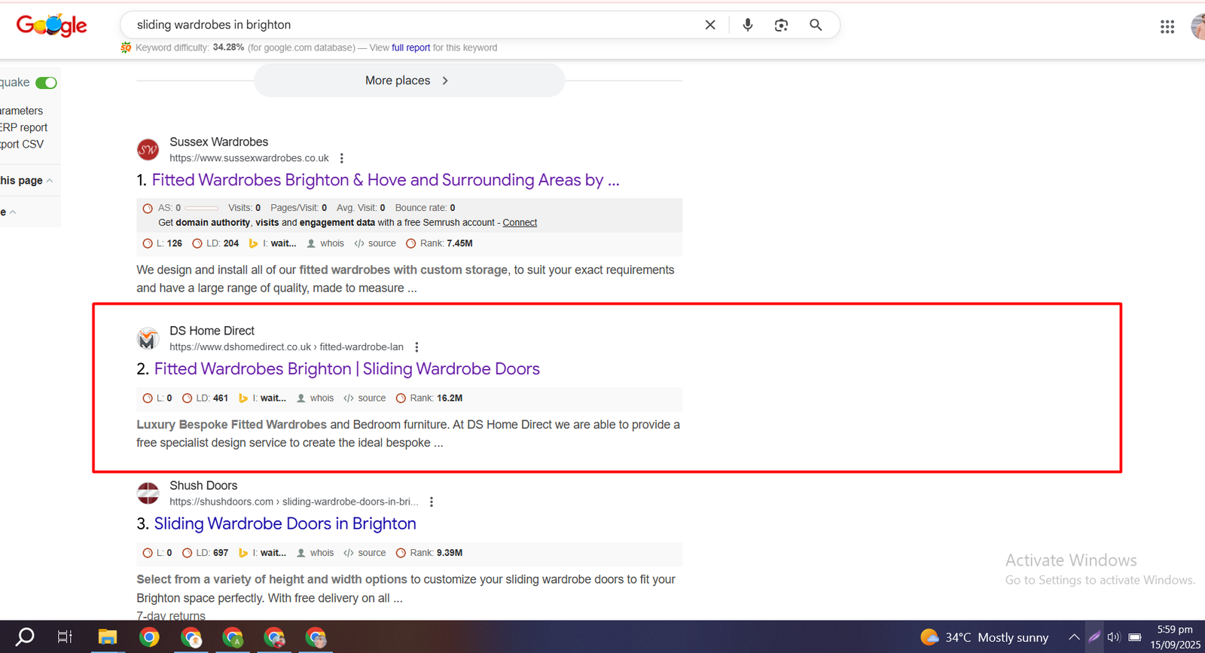Click the Semrush Connect link
1205x653 pixels.
(x=520, y=223)
